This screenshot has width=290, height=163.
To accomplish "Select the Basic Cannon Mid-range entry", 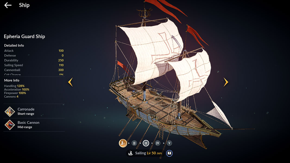I will 34,125.
